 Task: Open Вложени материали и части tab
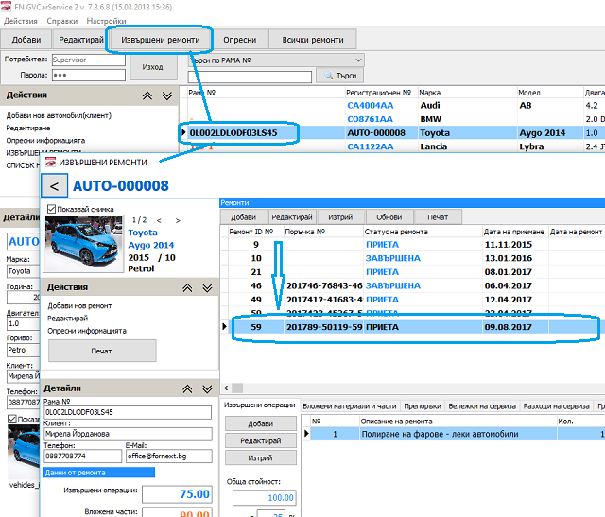point(350,406)
